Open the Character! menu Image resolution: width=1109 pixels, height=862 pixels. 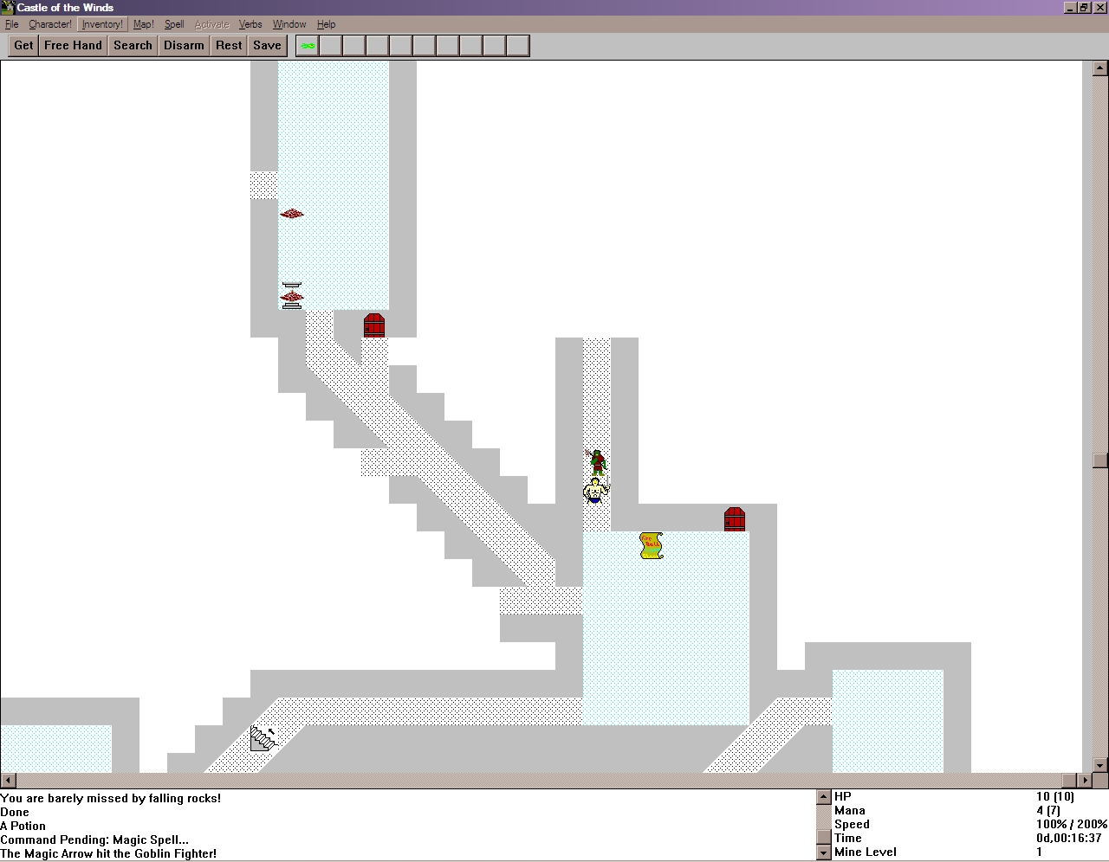[50, 24]
